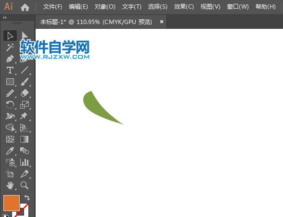Screen dimensions: 283x217
Task: Select the Artboard tool
Action: [10, 174]
